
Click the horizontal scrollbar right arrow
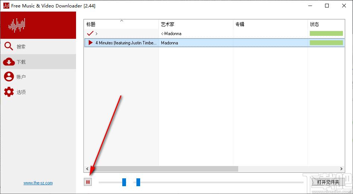click(x=341, y=169)
